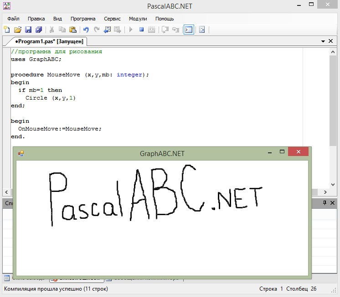Click the step into debug icon
340x297 pixels.
click(x=175, y=30)
